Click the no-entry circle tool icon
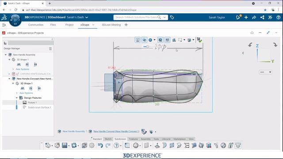The image size is (283, 159). (223, 145)
